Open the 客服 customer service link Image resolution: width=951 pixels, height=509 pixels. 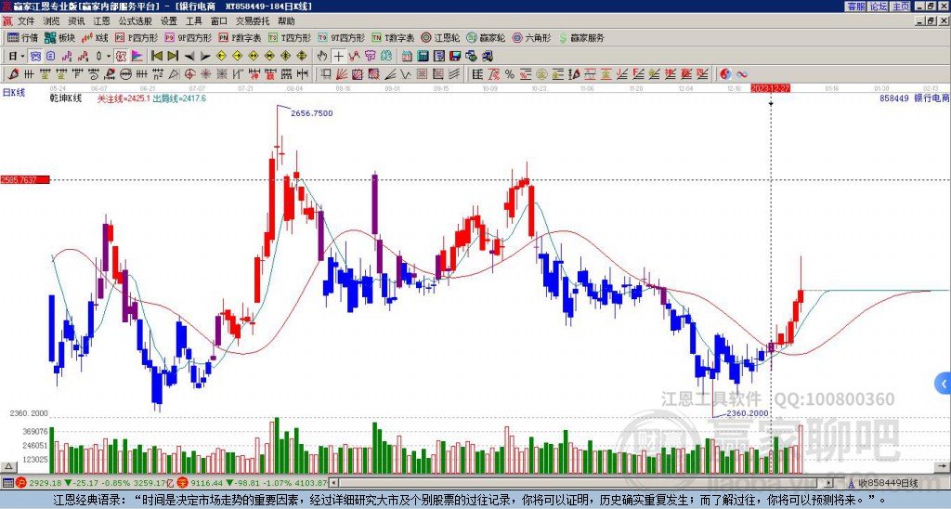[855, 7]
